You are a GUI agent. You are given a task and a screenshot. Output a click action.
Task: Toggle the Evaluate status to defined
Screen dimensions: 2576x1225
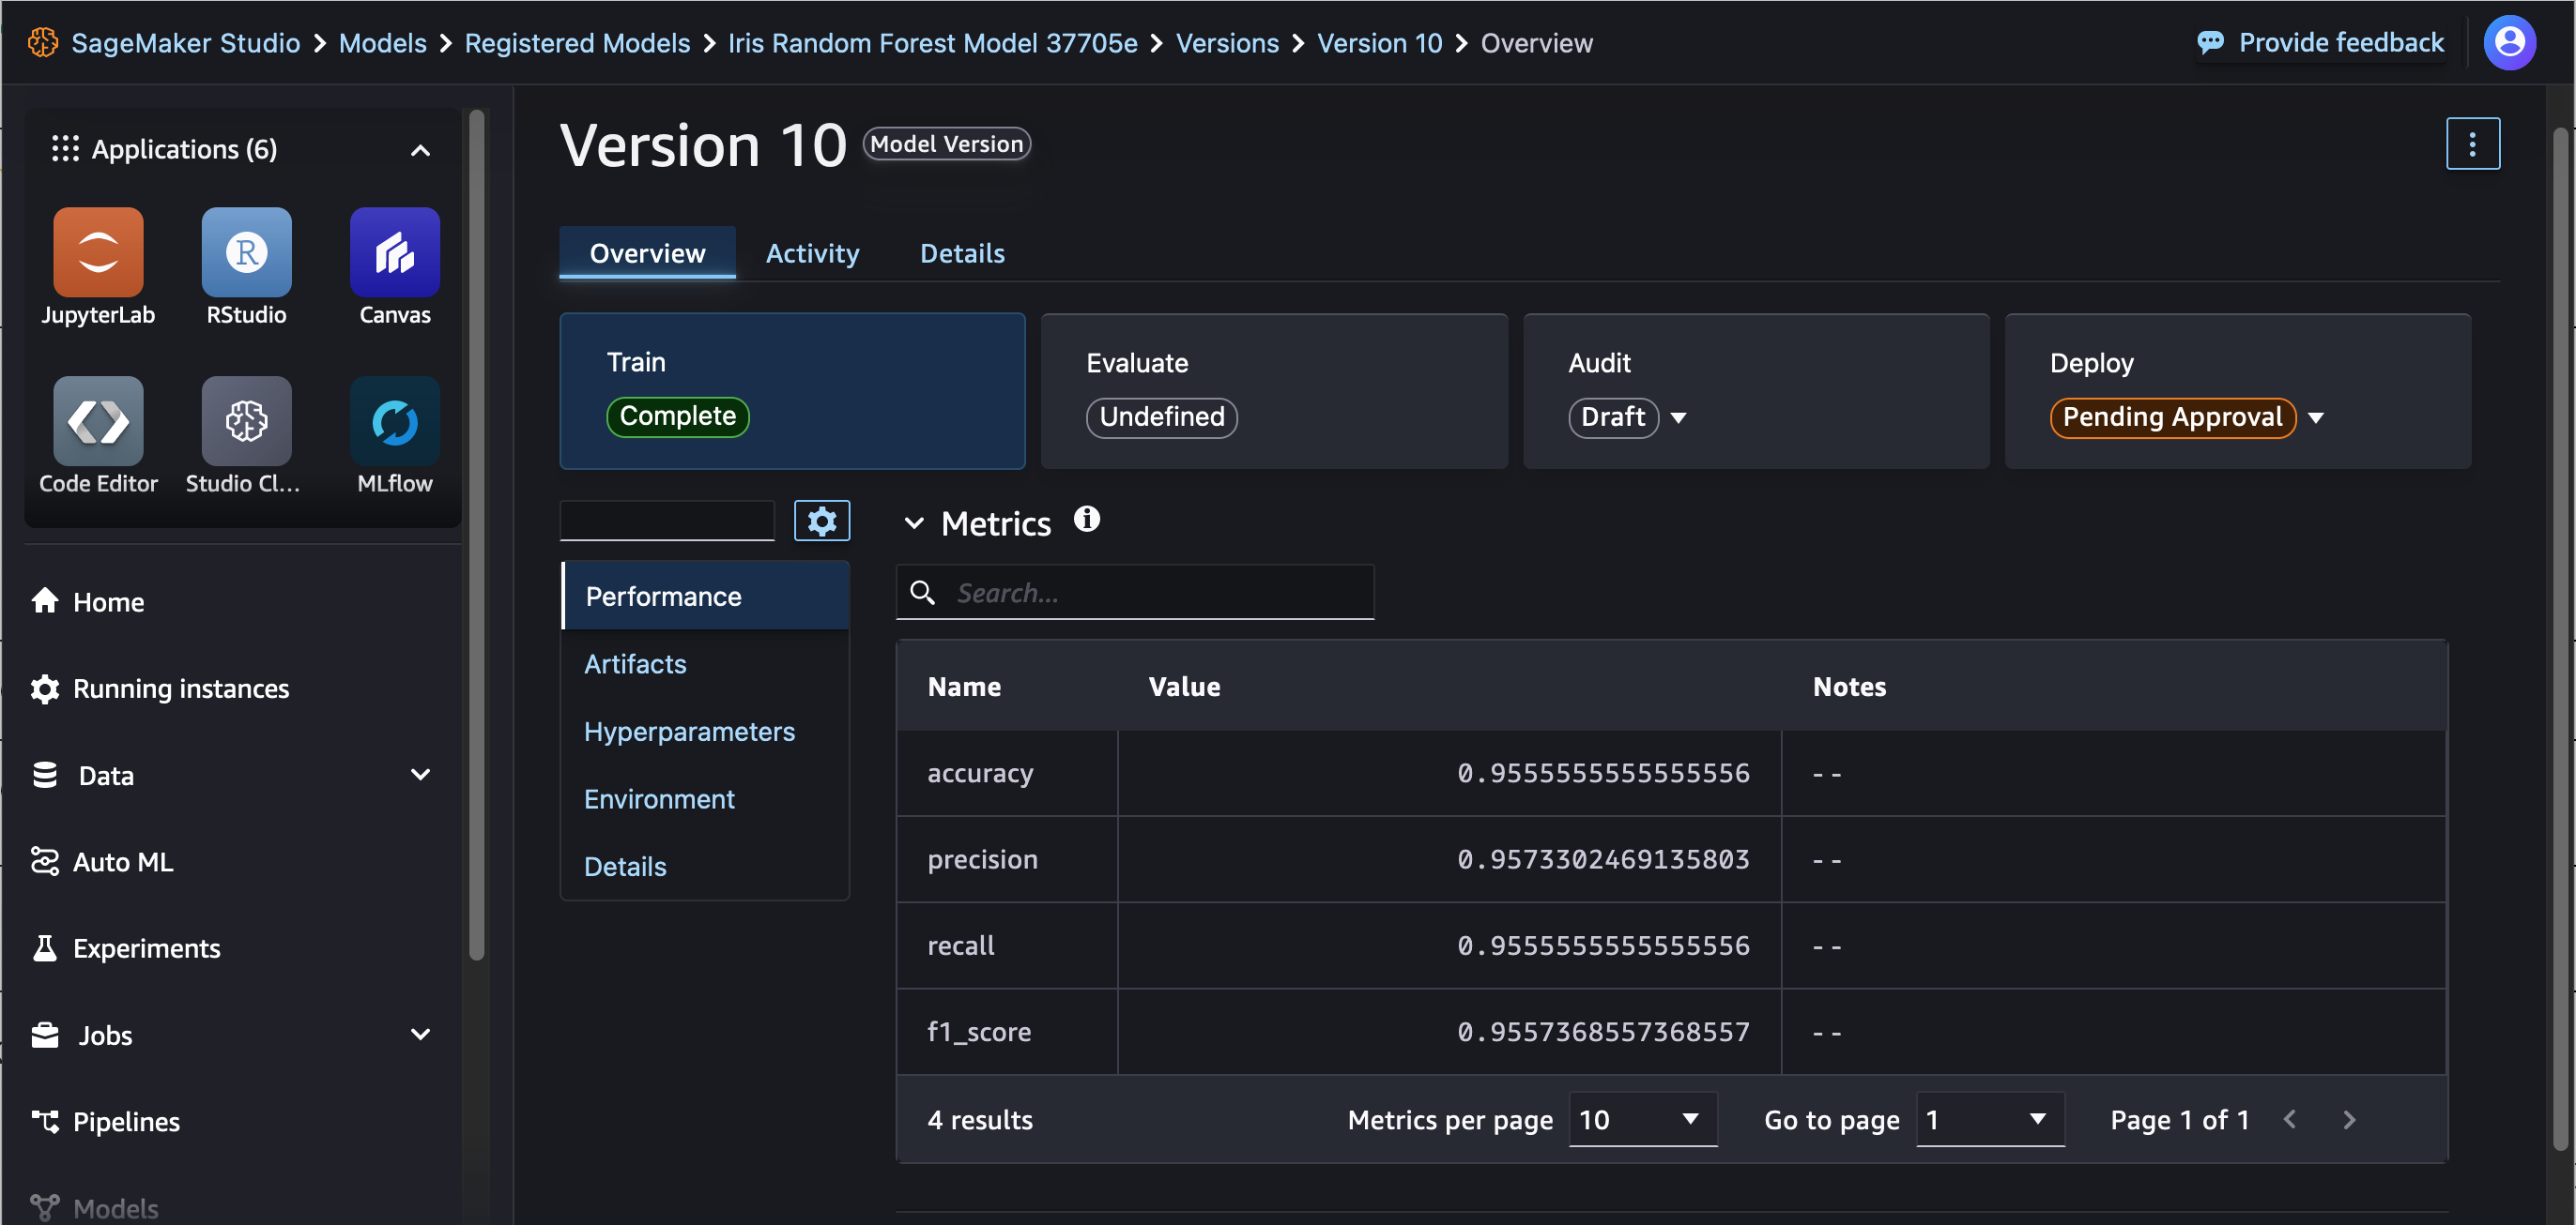(x=1160, y=416)
